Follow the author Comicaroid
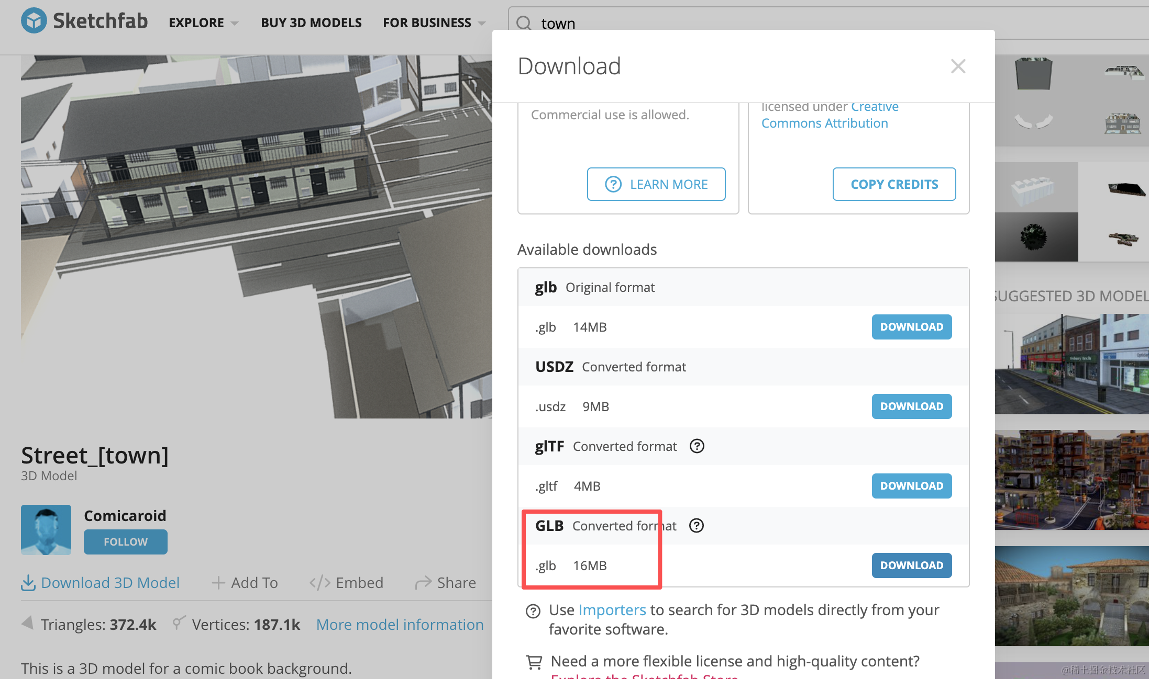The image size is (1149, 679). pos(126,542)
